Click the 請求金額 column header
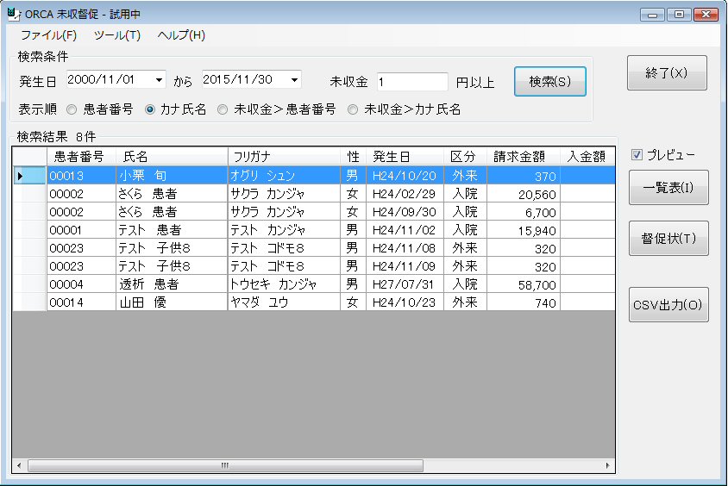This screenshot has width=728, height=486. tap(524, 156)
